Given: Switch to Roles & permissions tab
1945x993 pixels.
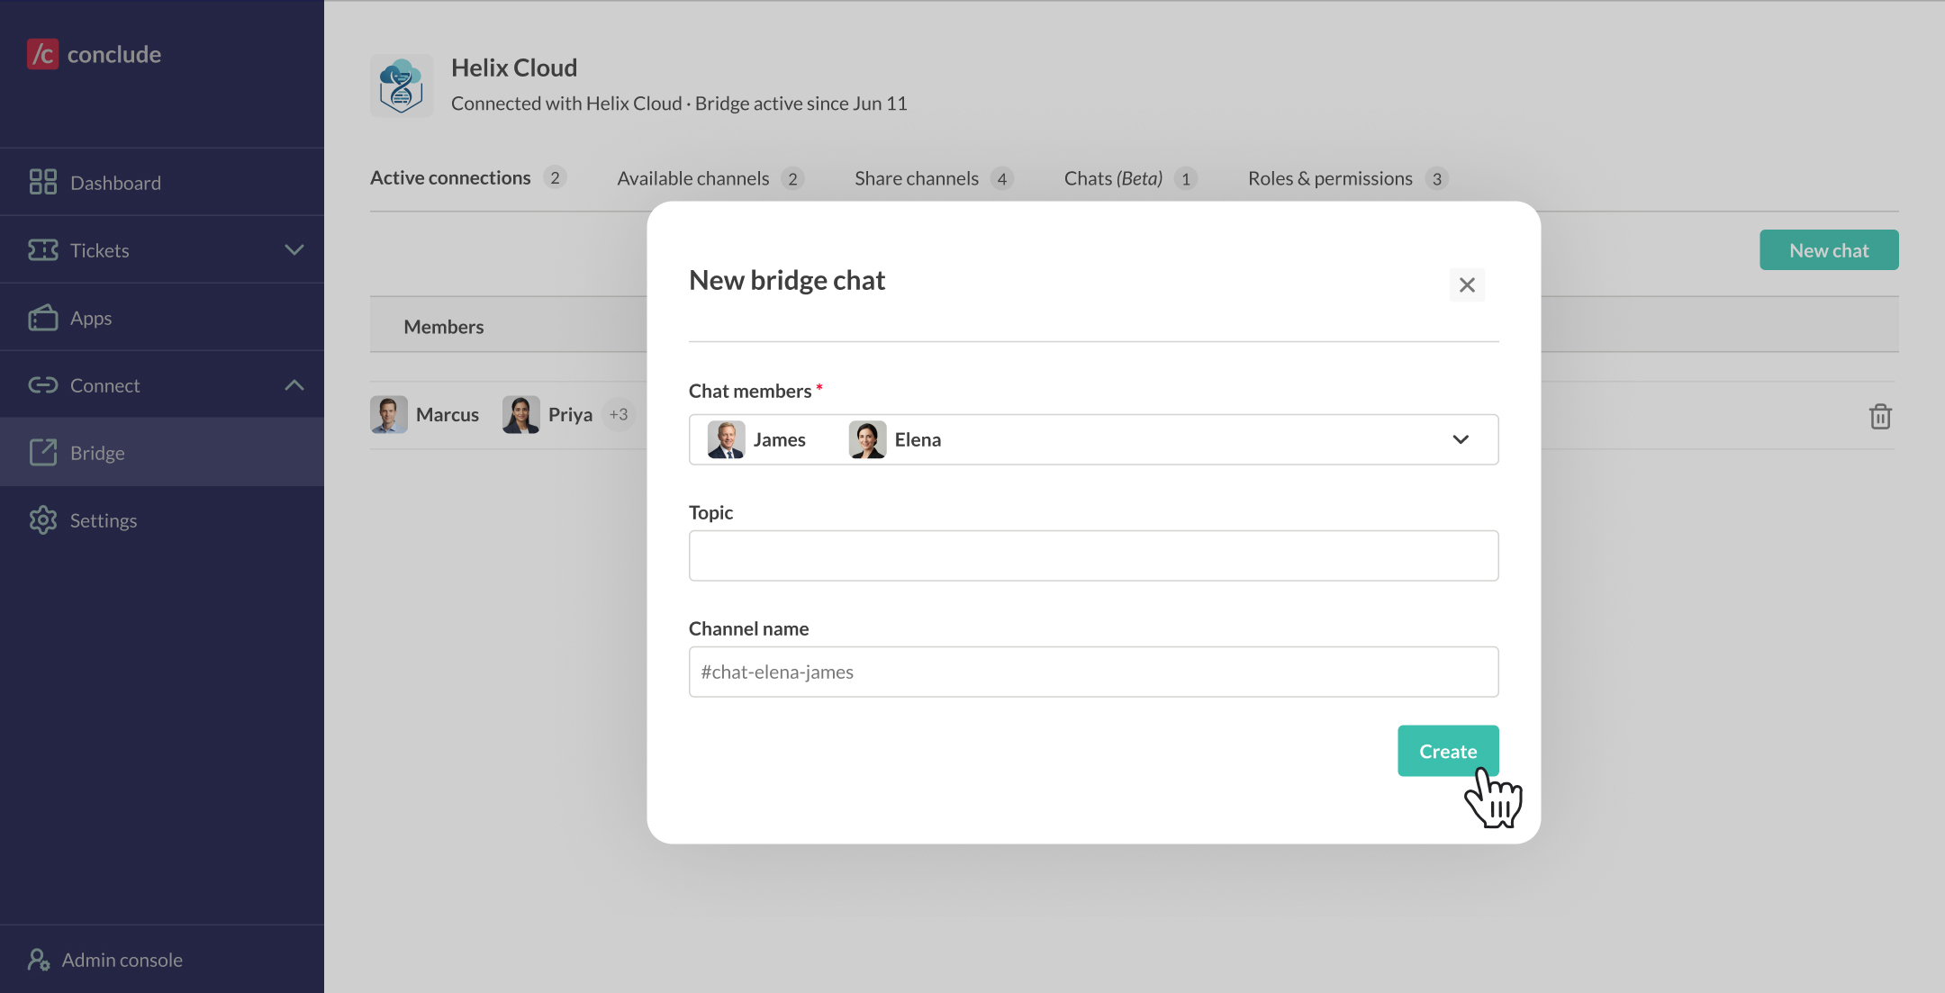Looking at the screenshot, I should 1347,178.
